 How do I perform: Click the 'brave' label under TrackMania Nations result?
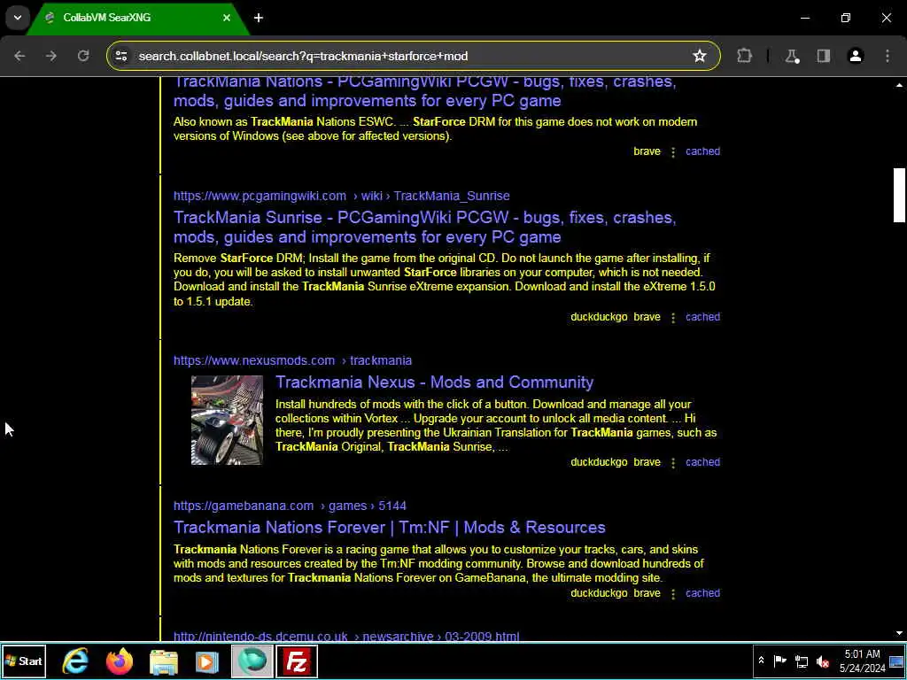tap(647, 151)
